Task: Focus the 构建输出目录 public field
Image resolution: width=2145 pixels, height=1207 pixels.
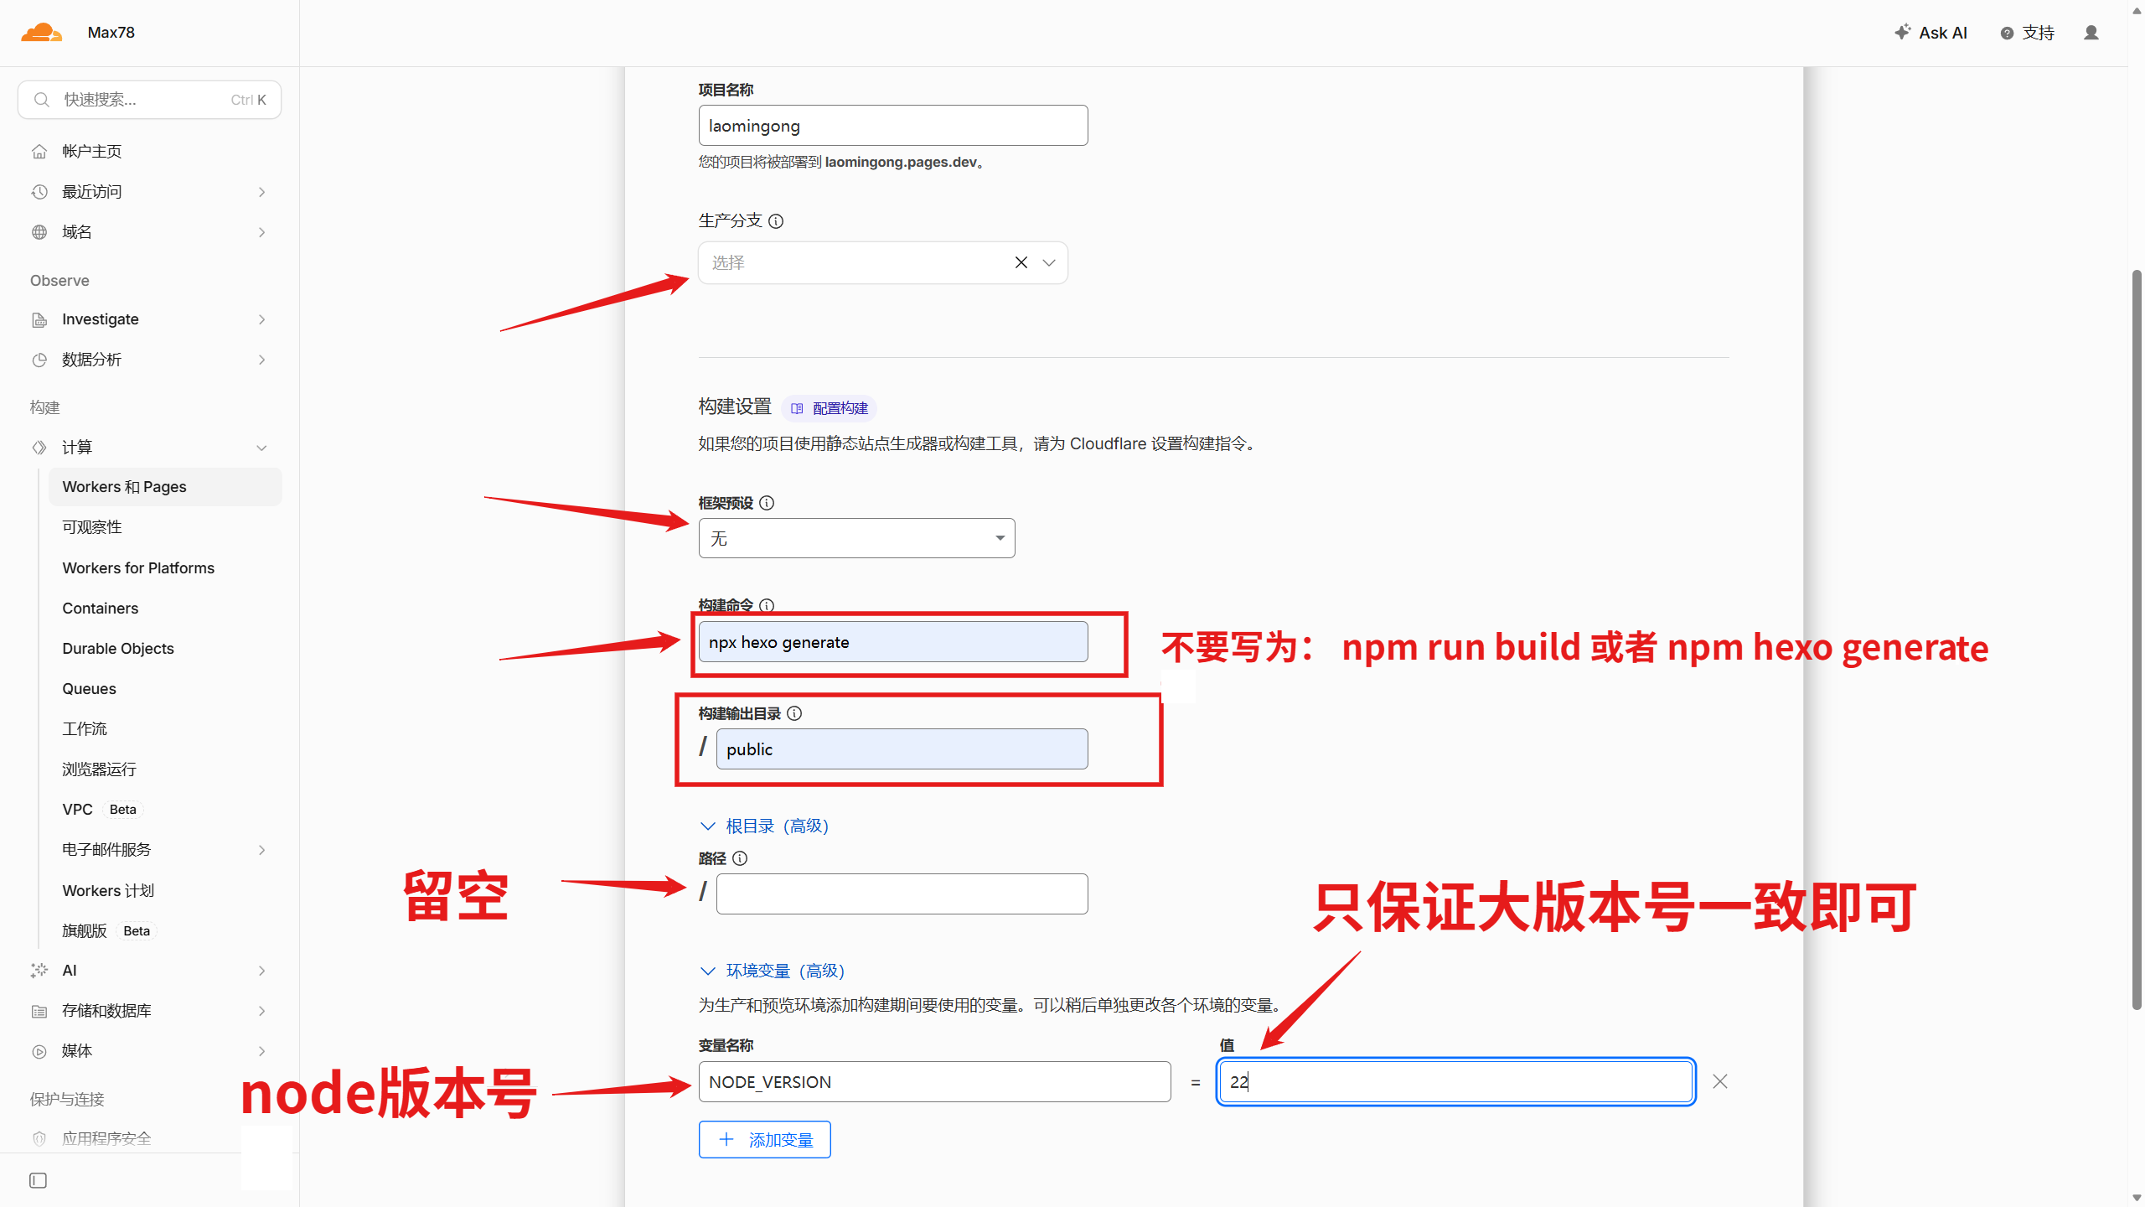Action: (x=902, y=749)
